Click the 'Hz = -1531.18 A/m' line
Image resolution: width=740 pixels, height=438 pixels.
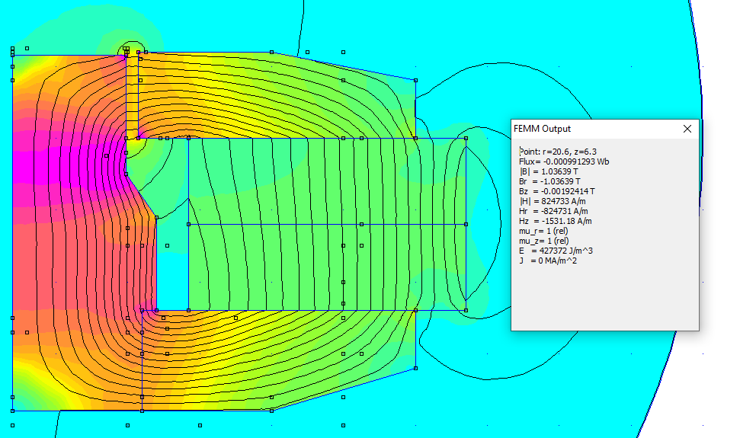click(555, 221)
